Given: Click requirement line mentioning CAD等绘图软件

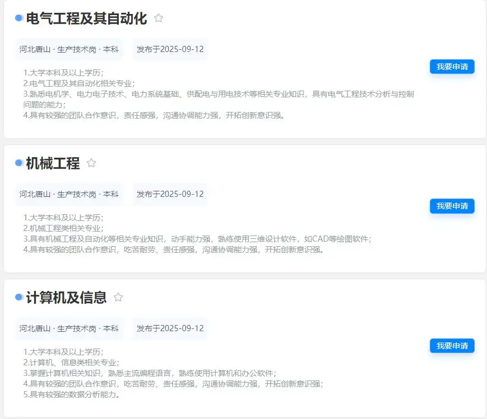Looking at the screenshot, I should click(197, 239).
